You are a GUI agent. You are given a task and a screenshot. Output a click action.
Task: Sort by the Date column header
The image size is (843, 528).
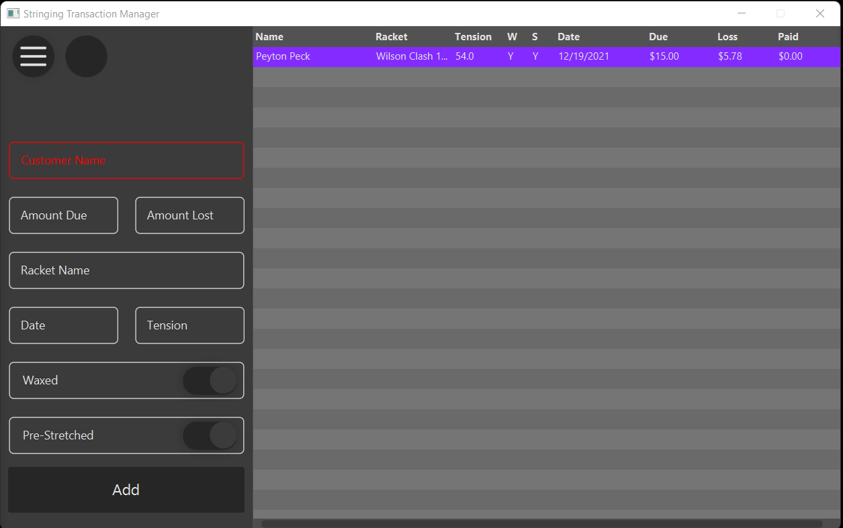[x=568, y=37]
